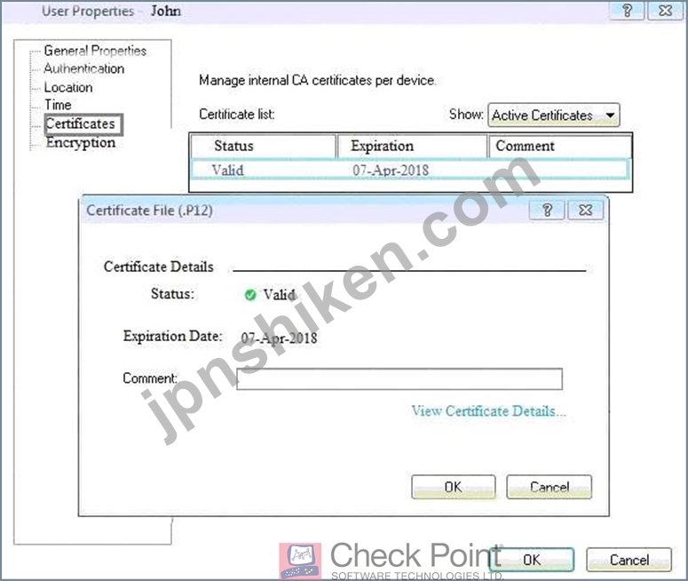
Task: Click the Comment column header
Action: pyautogui.click(x=559, y=147)
